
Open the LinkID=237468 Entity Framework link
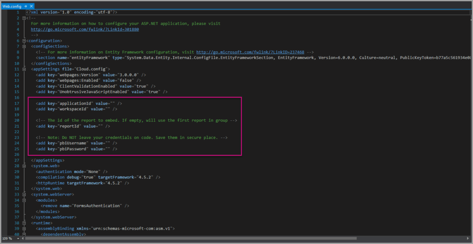(250, 52)
